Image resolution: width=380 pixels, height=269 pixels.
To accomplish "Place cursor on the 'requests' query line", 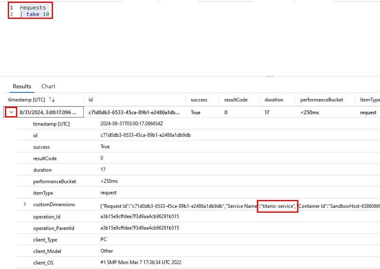I will coord(33,8).
